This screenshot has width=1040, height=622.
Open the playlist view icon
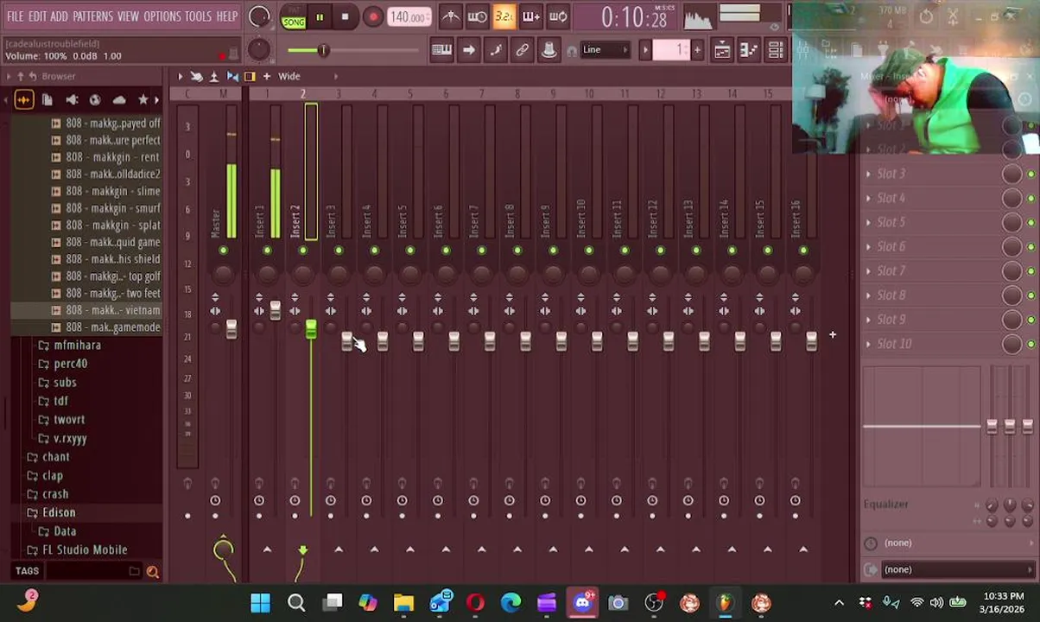click(722, 50)
